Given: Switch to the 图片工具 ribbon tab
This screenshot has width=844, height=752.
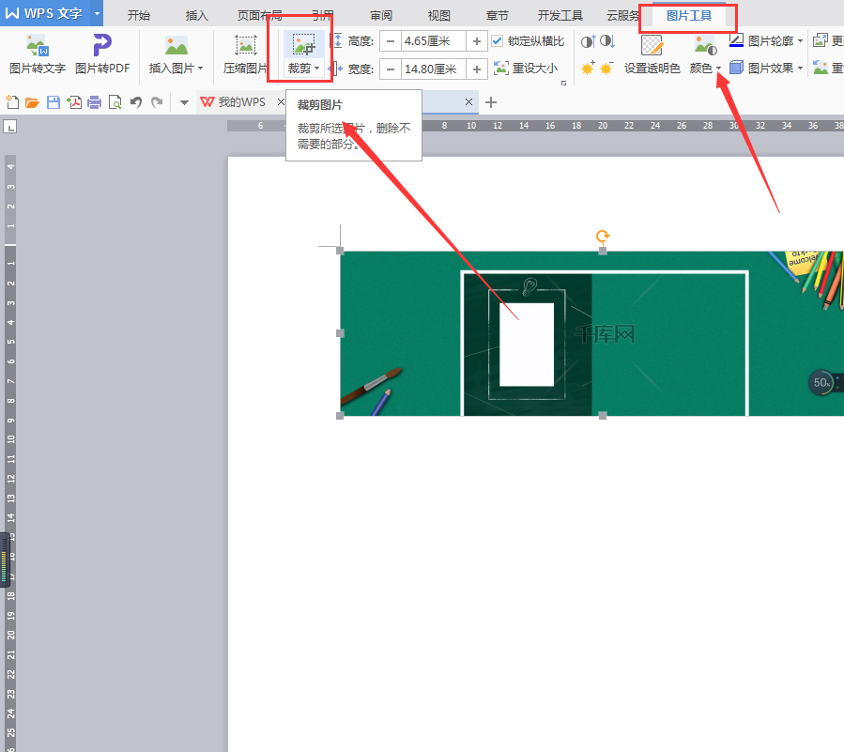Looking at the screenshot, I should (x=689, y=16).
